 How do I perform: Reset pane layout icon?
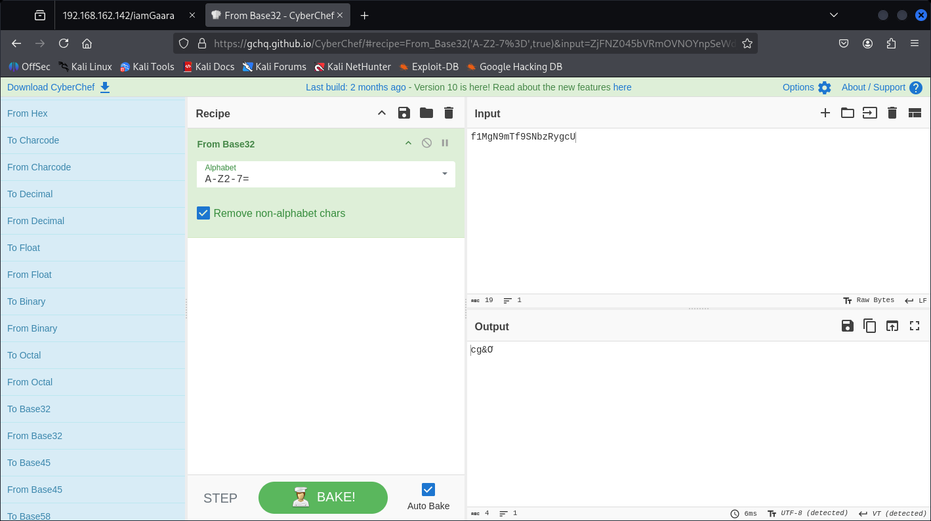click(x=915, y=113)
